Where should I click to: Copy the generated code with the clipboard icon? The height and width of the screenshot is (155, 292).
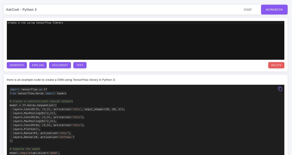coord(280,89)
